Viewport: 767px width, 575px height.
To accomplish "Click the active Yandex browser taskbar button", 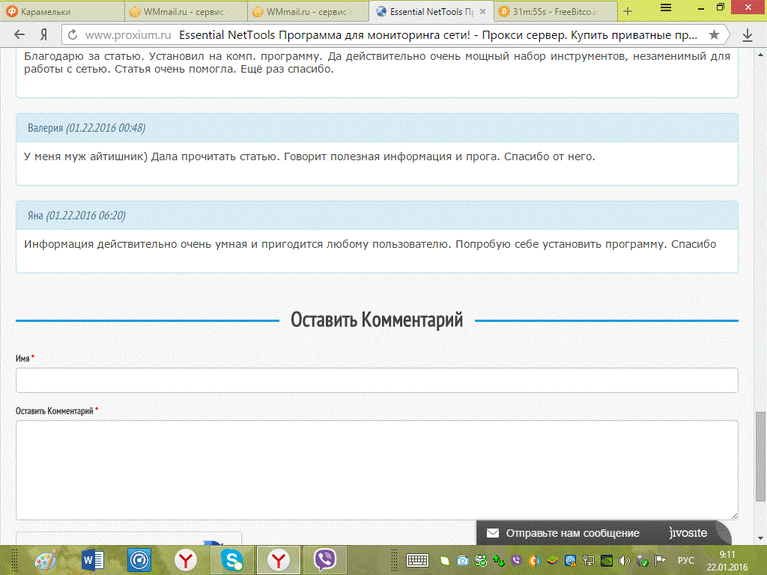I will pyautogui.click(x=279, y=560).
